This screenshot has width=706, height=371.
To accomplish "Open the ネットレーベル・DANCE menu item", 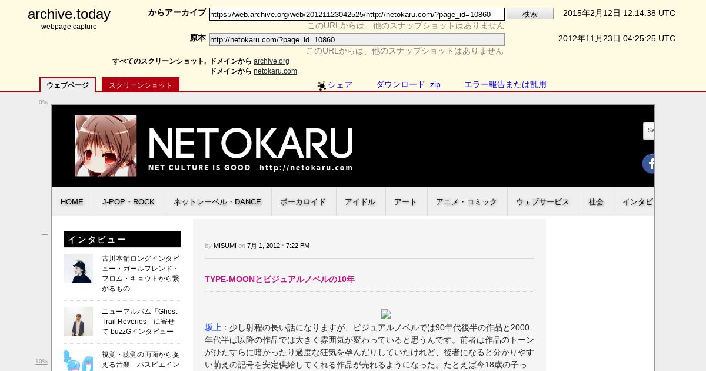I will pos(217,201).
